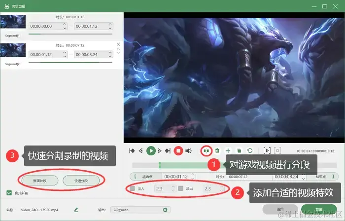Step back one frame with left chevron
The image size is (345, 221).
coord(140,151)
